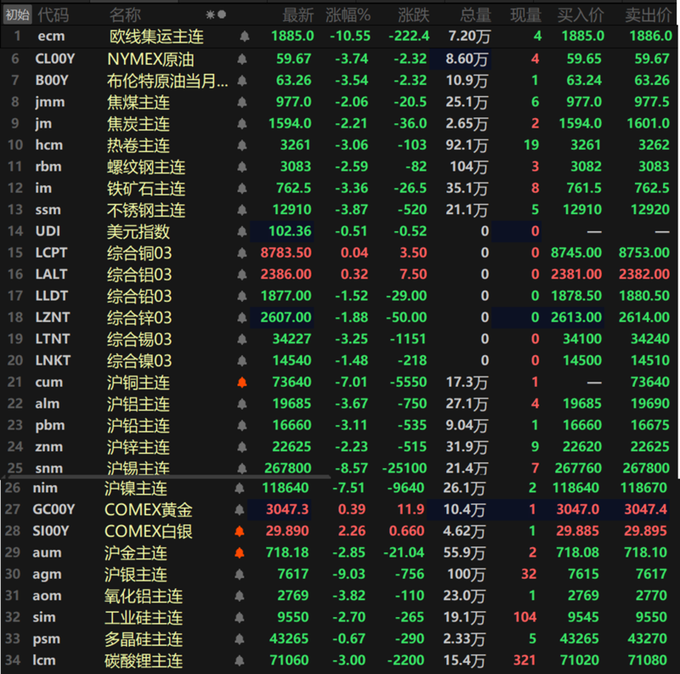Disable the orange alert bell for 沪金主连
Screen dimensions: 680x674
(241, 552)
